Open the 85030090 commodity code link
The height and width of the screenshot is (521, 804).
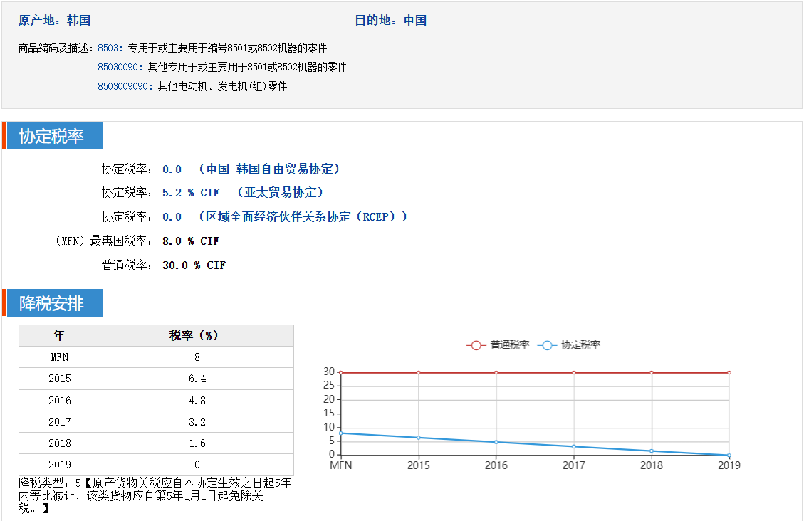(120, 67)
